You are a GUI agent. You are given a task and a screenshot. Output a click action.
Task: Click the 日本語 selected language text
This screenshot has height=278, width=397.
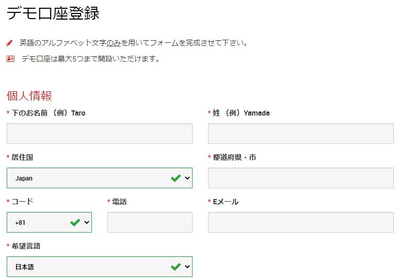click(x=25, y=267)
